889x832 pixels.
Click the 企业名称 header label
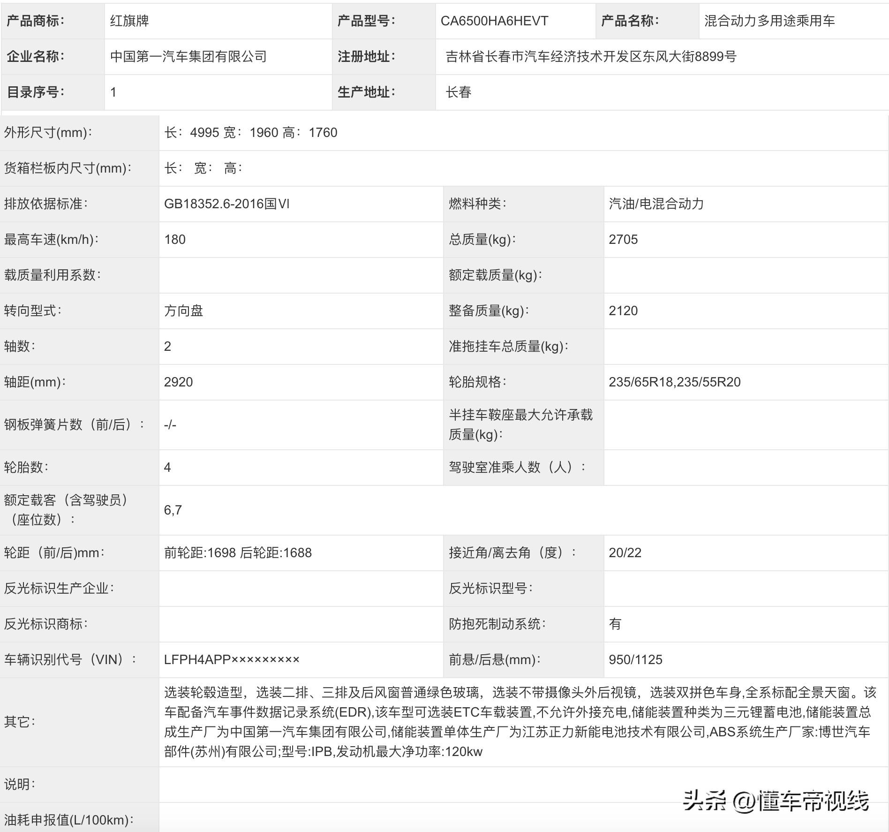coord(36,56)
